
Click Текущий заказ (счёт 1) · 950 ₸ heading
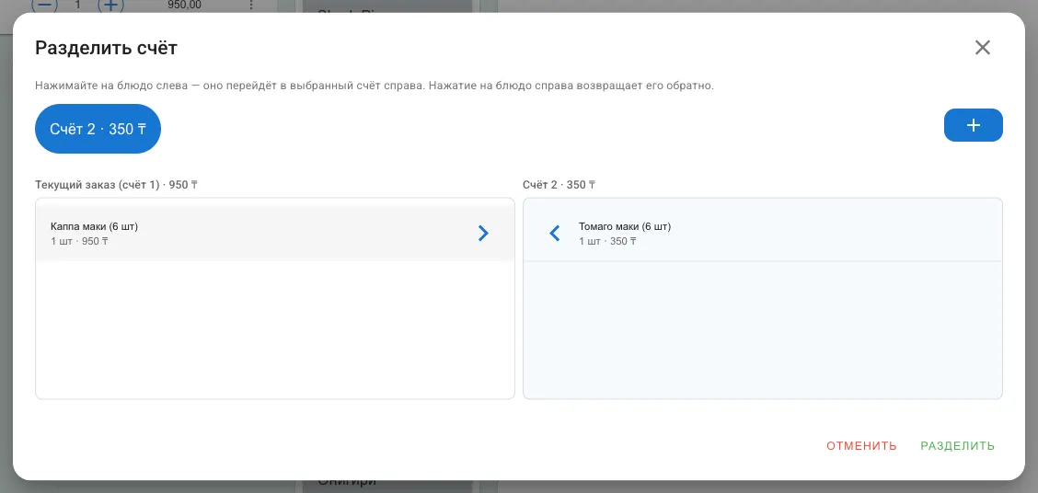coord(117,185)
